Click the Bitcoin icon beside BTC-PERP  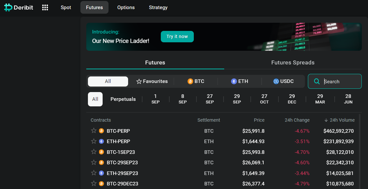tap(101, 131)
